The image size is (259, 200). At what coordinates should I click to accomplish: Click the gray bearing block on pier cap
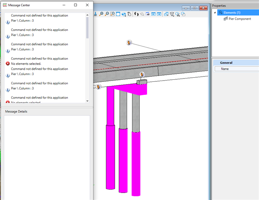click(142, 82)
